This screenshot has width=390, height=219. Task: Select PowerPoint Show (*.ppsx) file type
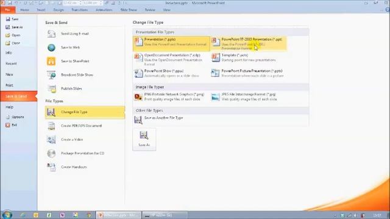(x=171, y=74)
